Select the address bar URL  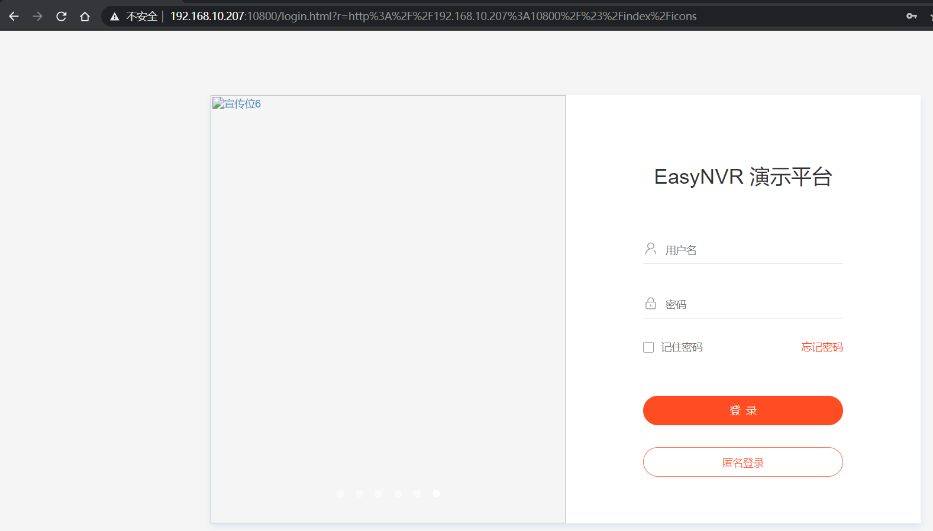pos(433,17)
